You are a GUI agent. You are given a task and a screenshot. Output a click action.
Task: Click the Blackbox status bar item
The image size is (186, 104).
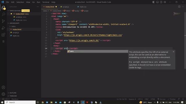point(15,99)
